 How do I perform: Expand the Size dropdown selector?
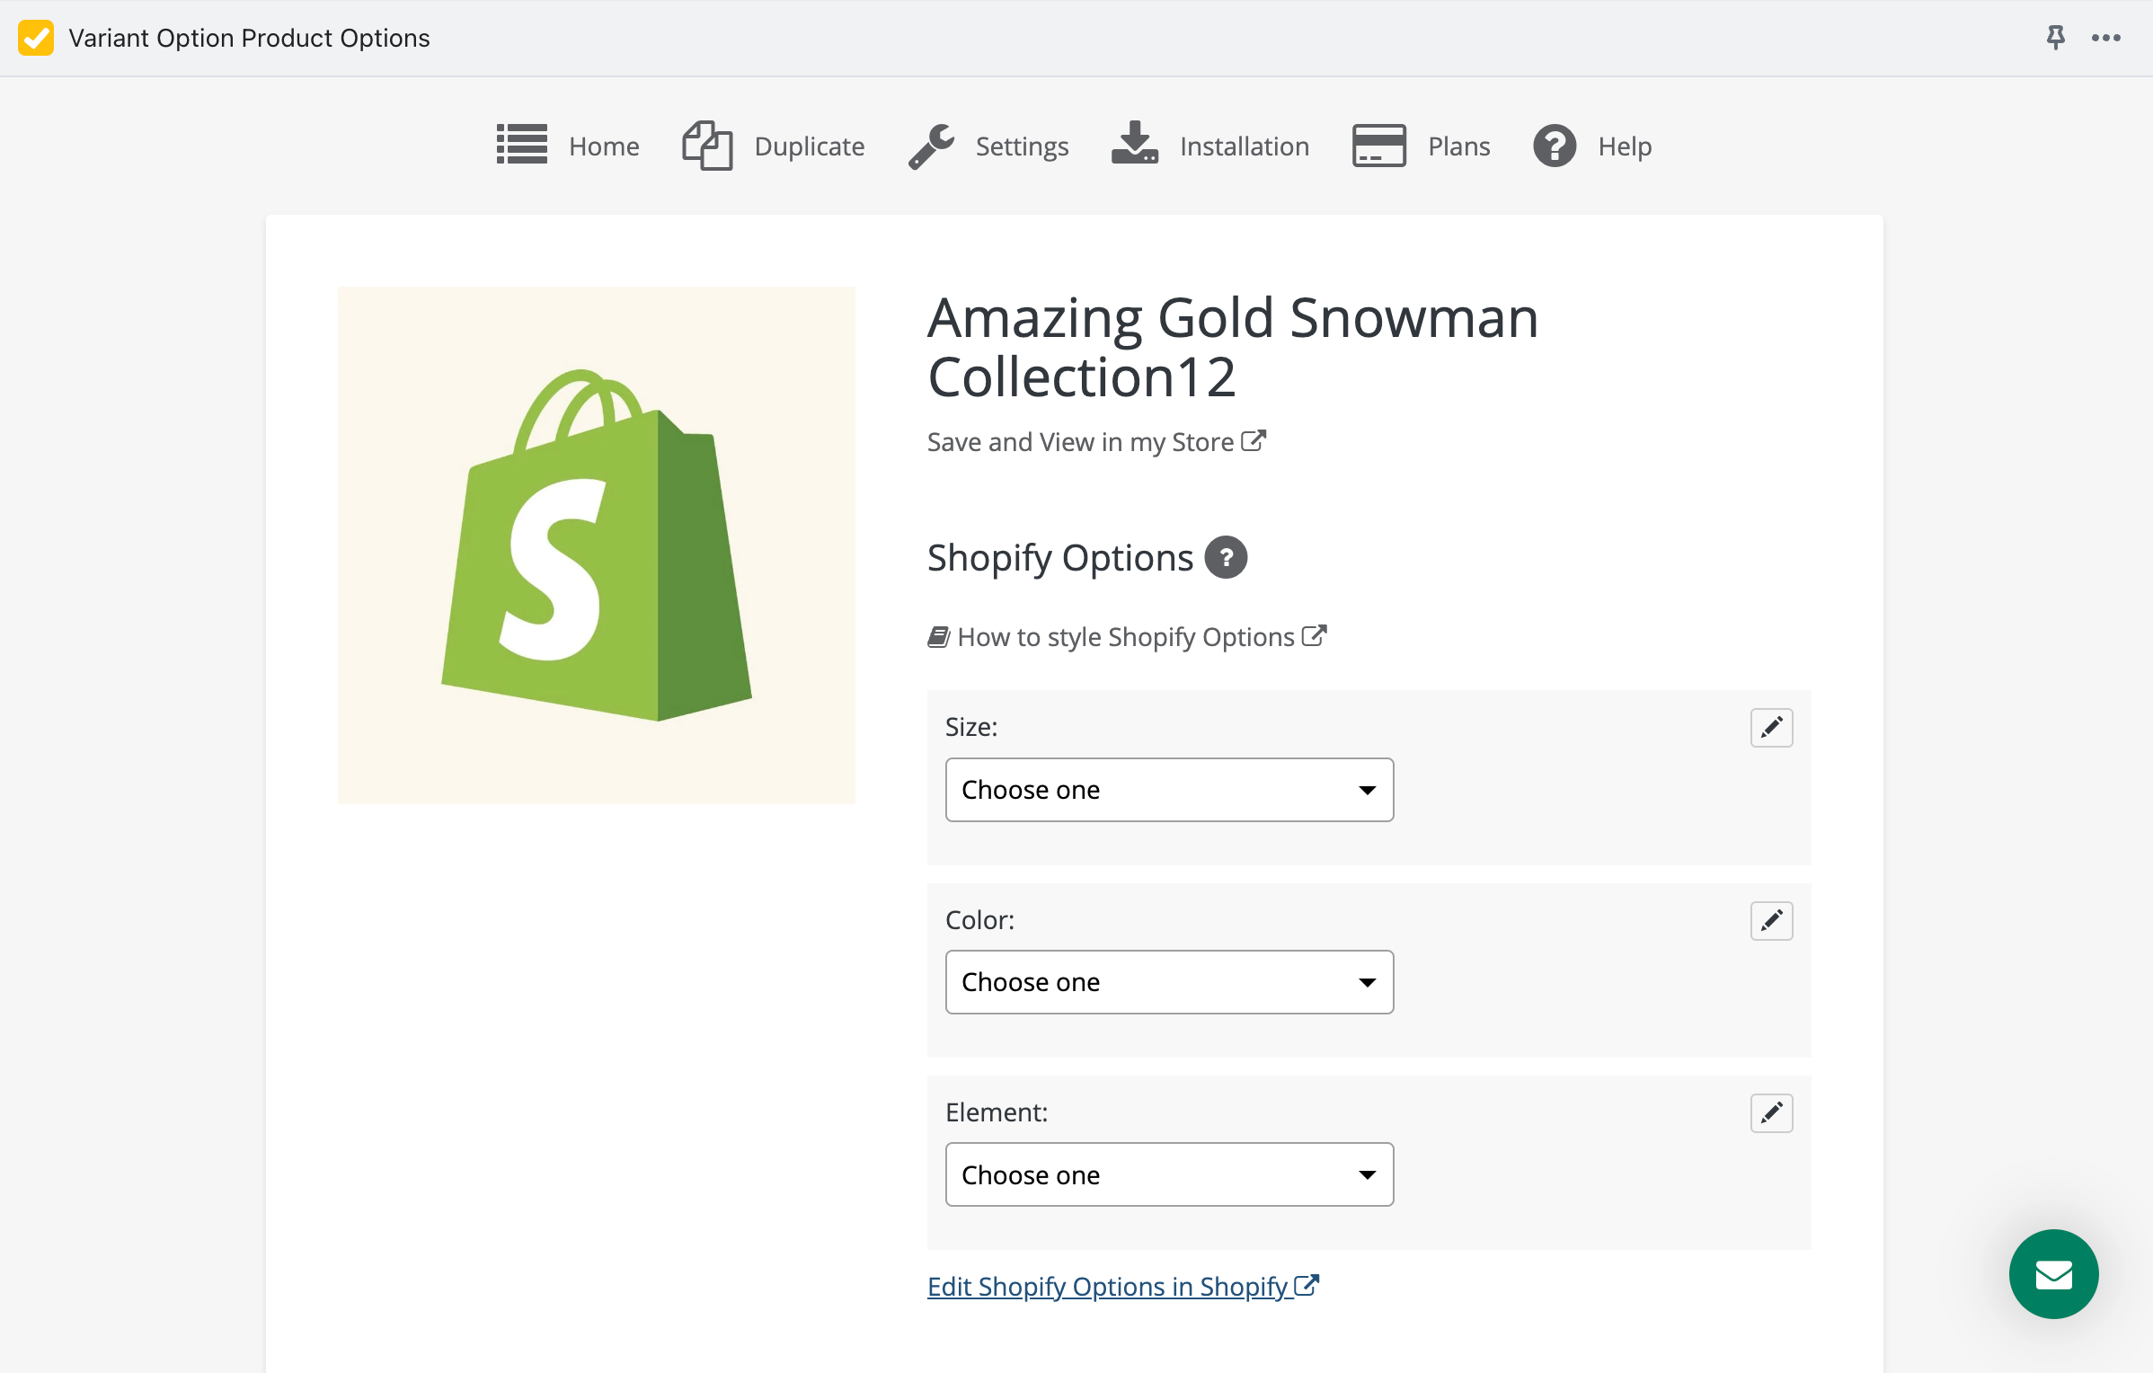coord(1169,789)
